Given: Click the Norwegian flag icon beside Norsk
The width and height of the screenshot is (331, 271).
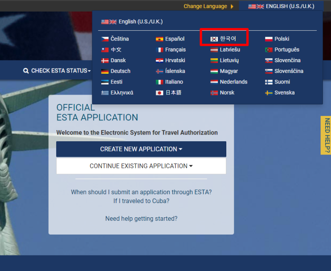Looking at the screenshot, I should [214, 93].
